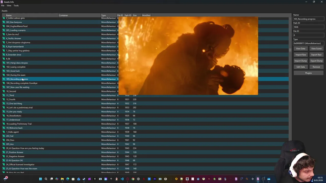Open the File menu

tap(3, 6)
